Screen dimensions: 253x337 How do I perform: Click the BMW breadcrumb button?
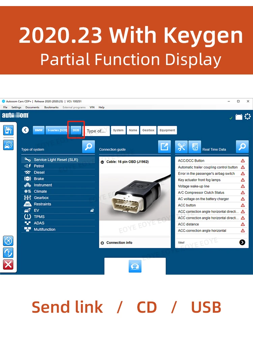[39, 130]
